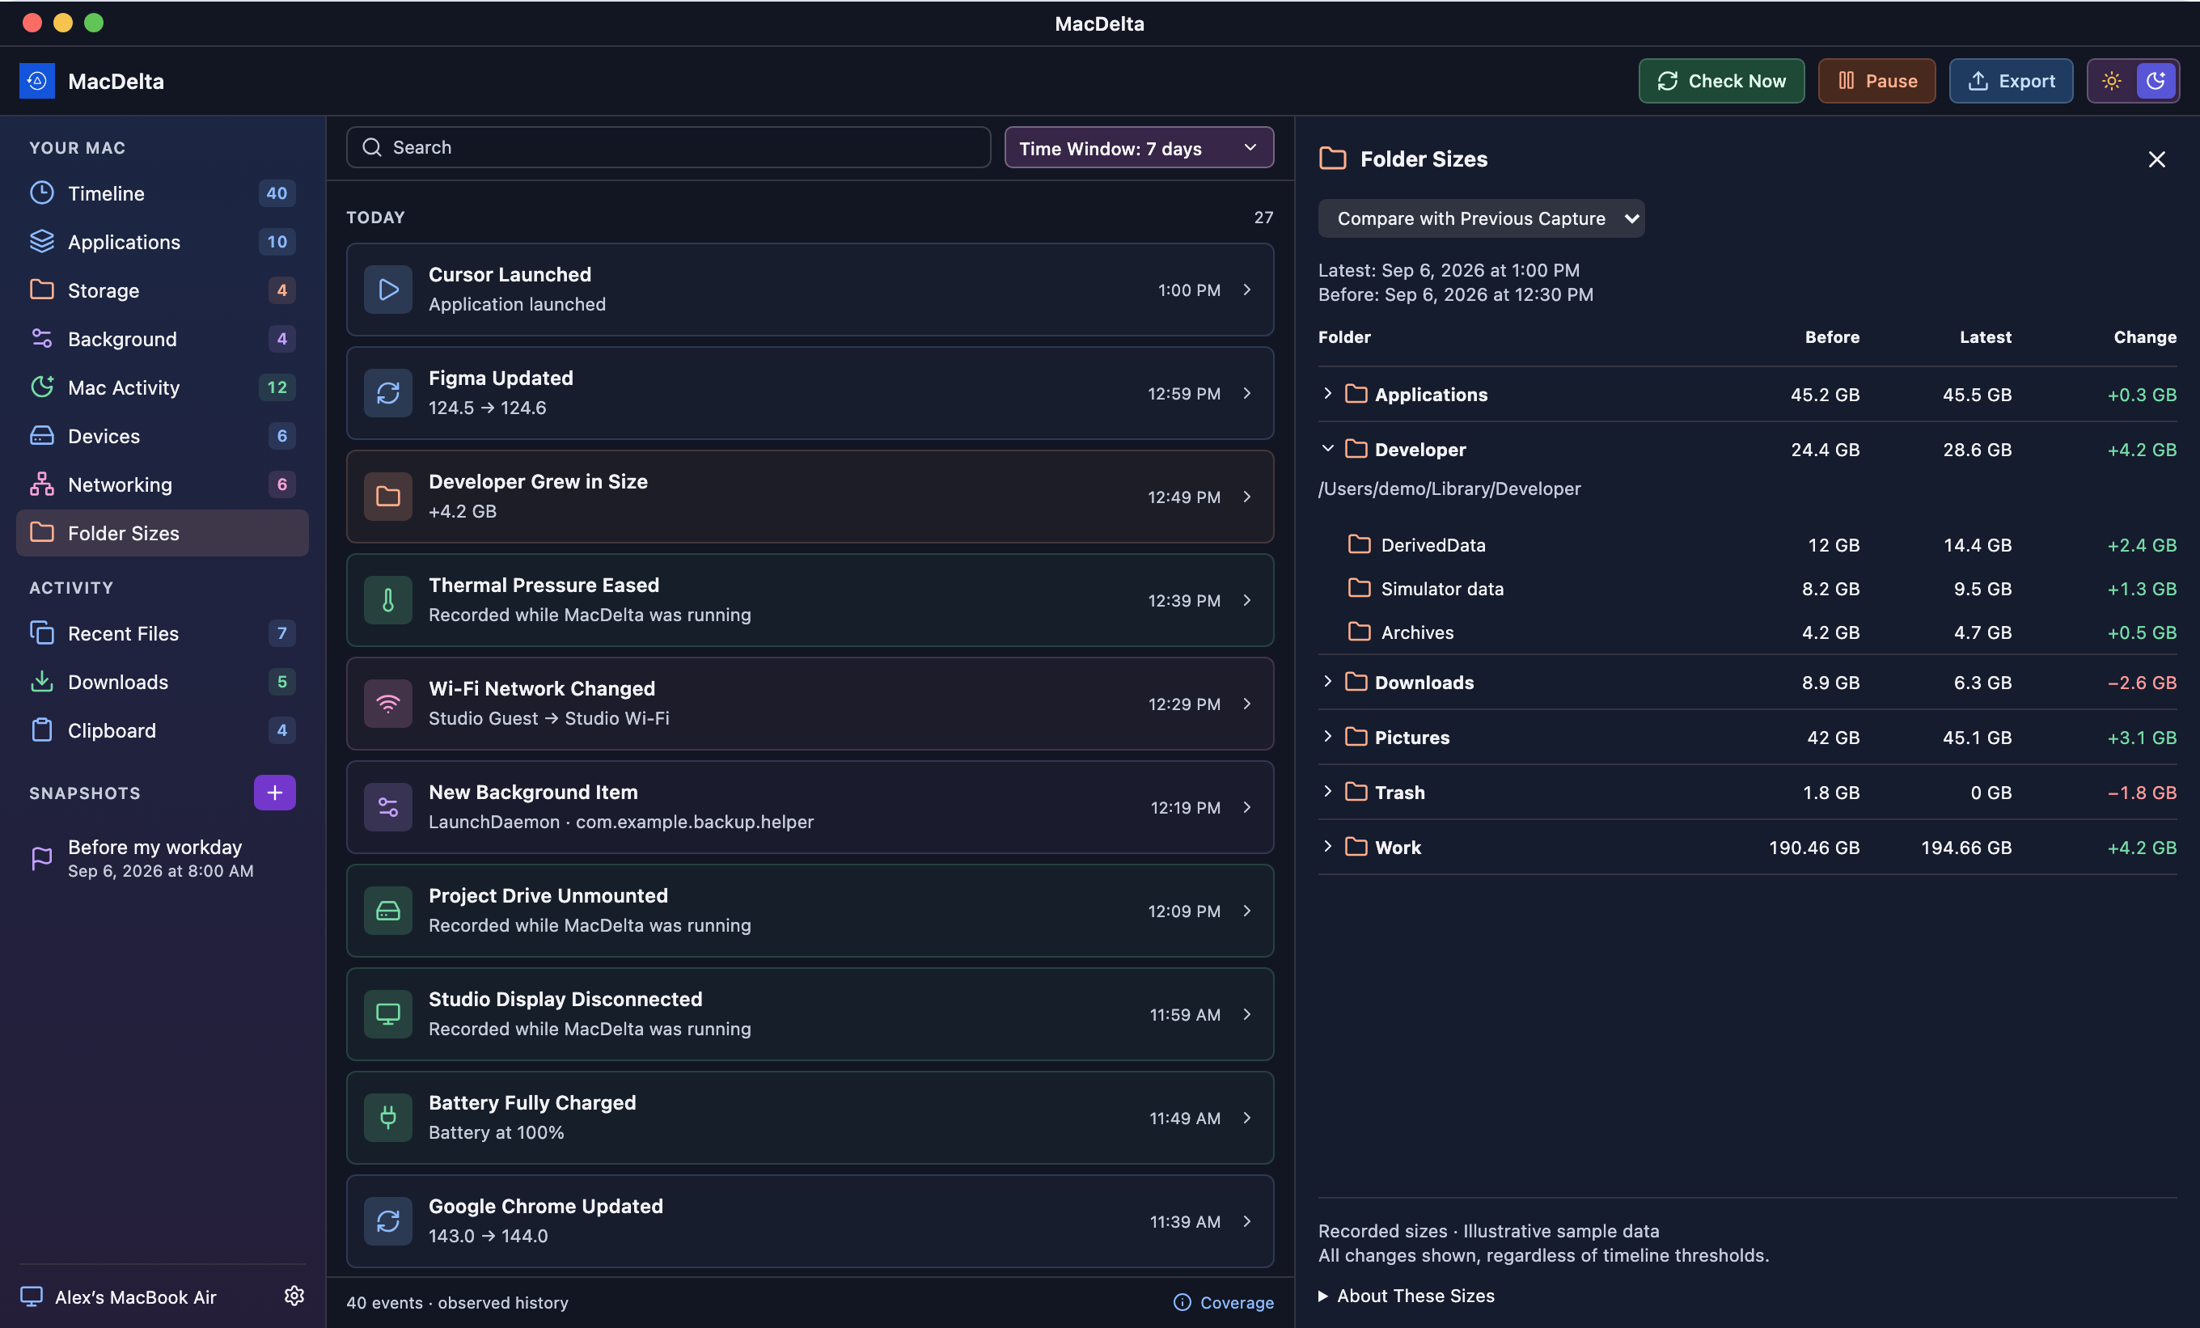Select Mac Activity in the sidebar
Image resolution: width=2200 pixels, height=1328 pixels.
tap(163, 387)
